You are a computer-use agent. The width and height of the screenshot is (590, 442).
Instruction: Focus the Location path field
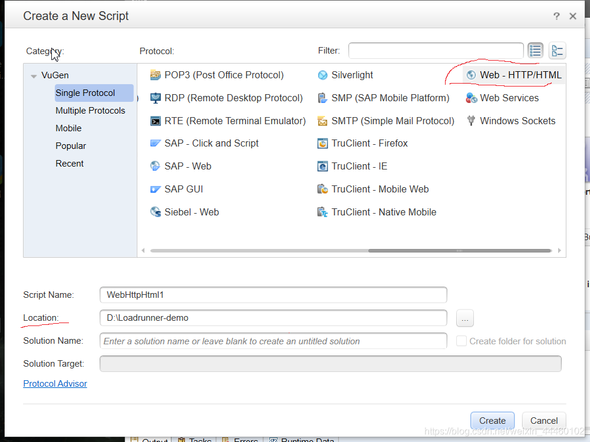coord(273,318)
